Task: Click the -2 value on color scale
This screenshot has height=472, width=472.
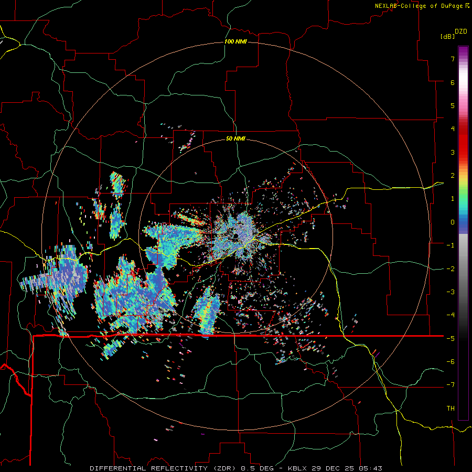Action: pyautogui.click(x=450, y=269)
